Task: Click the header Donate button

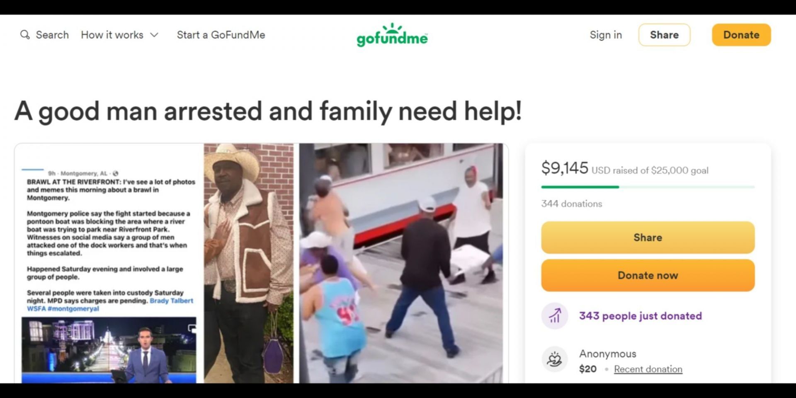Action: (741, 35)
